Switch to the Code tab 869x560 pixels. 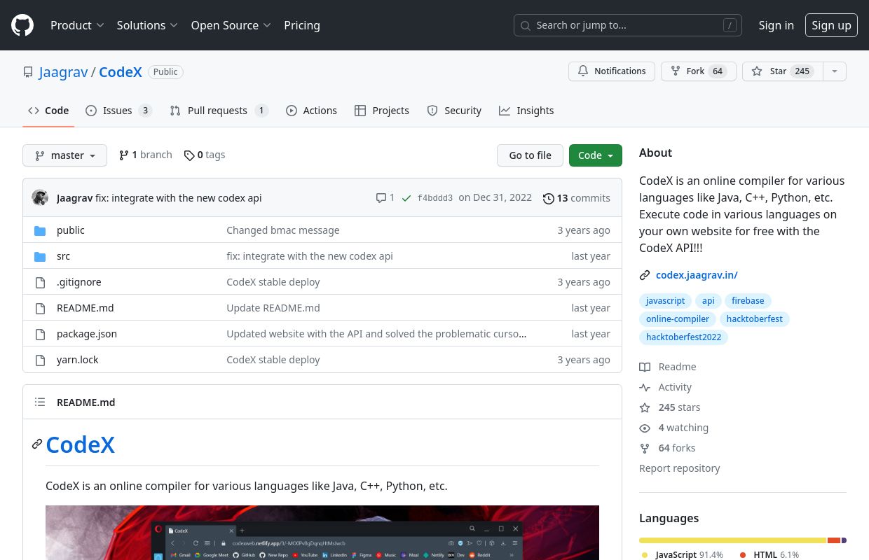click(48, 111)
